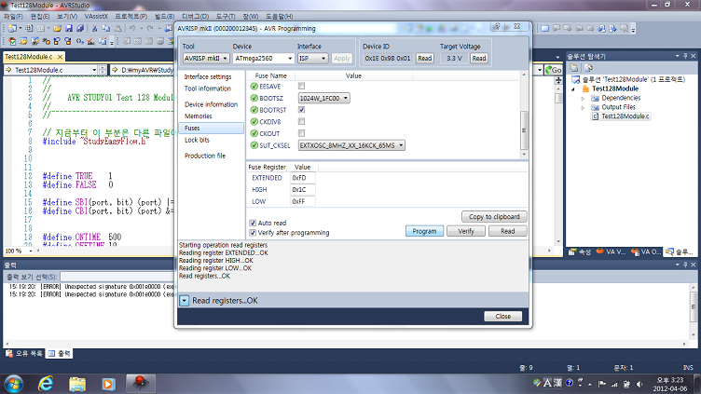This screenshot has height=394, width=701.
Task: Click the window layout rectangle toolbar icon
Action: [x=545, y=28]
